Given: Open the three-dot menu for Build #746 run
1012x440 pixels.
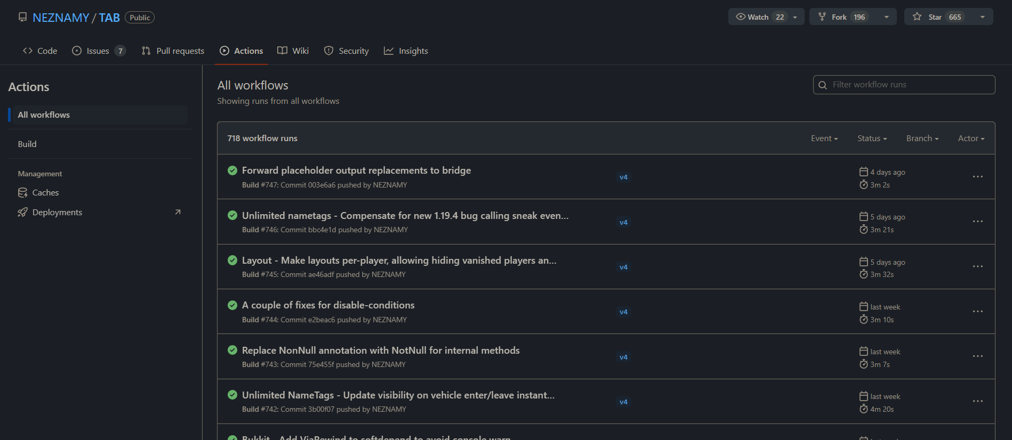Looking at the screenshot, I should pos(977,222).
